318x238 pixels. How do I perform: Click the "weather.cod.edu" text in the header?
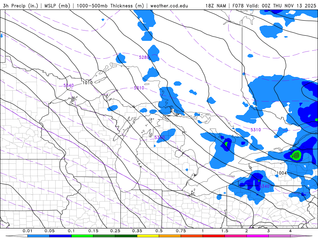[x=169, y=6]
